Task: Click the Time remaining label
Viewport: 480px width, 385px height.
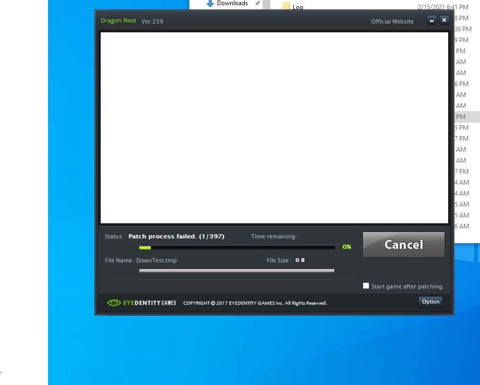Action: 274,236
